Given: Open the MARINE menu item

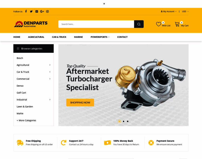Looking at the screenshot, I should (x=78, y=37).
